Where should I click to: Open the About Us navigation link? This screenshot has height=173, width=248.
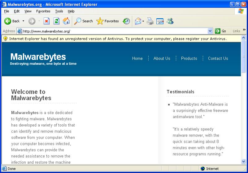[162, 59]
